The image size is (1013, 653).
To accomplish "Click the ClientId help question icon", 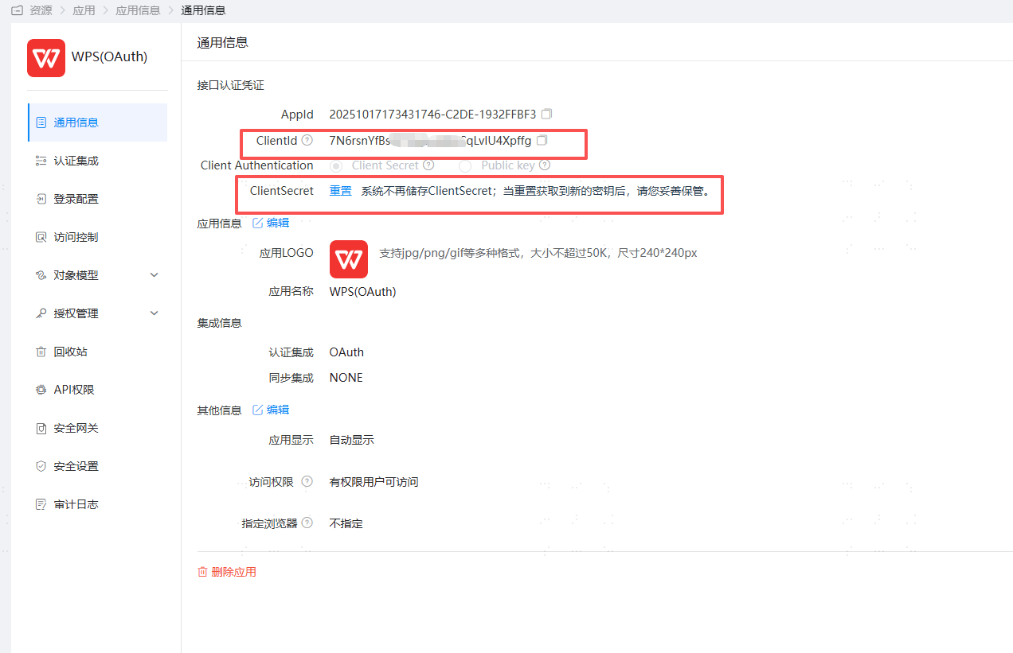I will click(307, 141).
